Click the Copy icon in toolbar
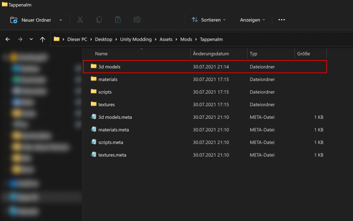The width and height of the screenshot is (353, 221). tap(99, 20)
